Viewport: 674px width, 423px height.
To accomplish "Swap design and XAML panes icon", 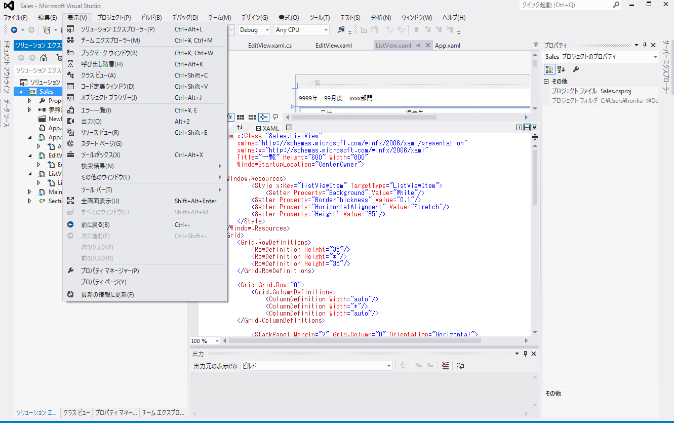I will 240,128.
